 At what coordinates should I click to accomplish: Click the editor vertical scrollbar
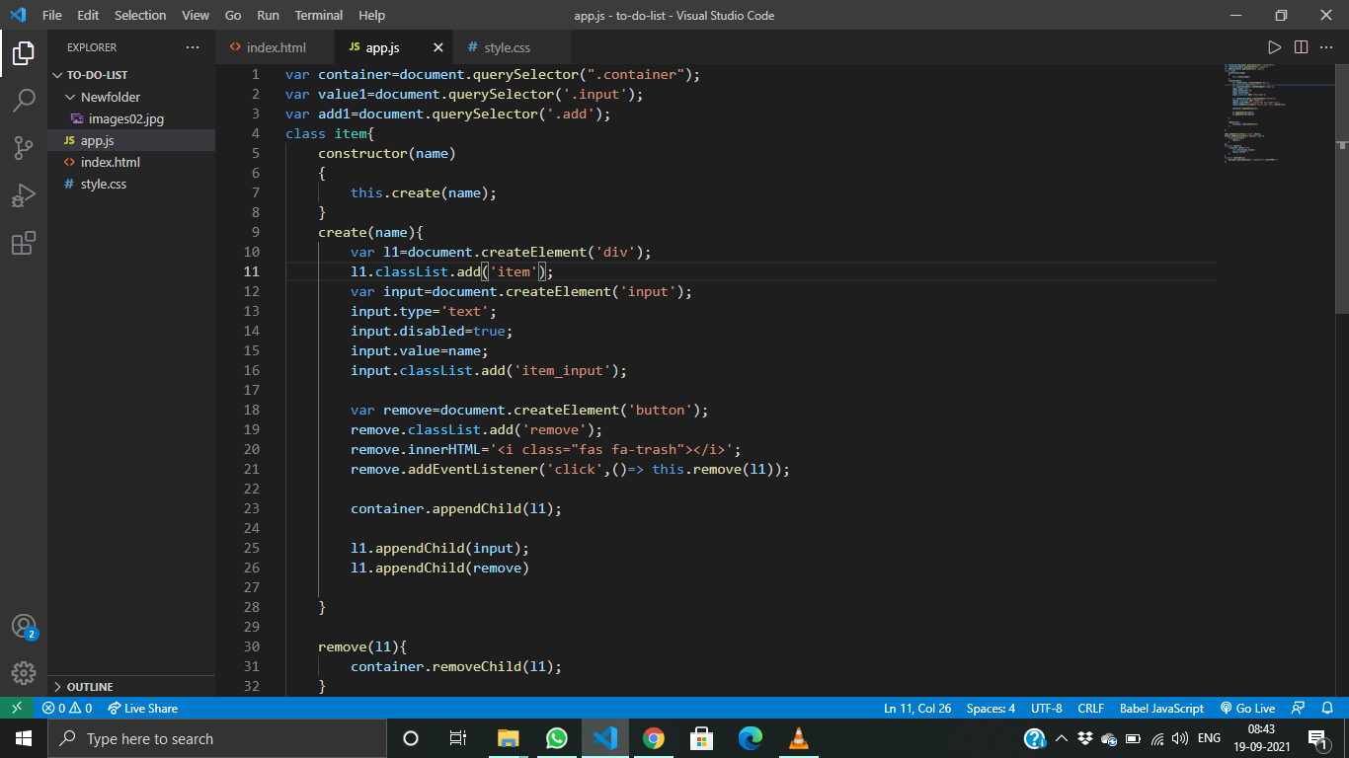coord(1342,188)
